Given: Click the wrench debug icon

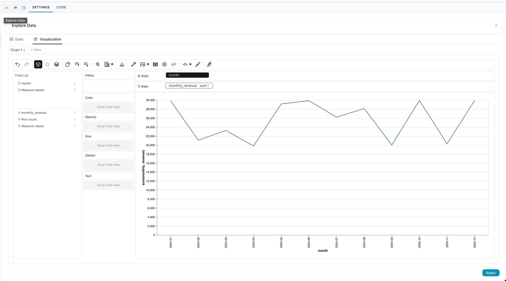Looking at the screenshot, I should [134, 64].
